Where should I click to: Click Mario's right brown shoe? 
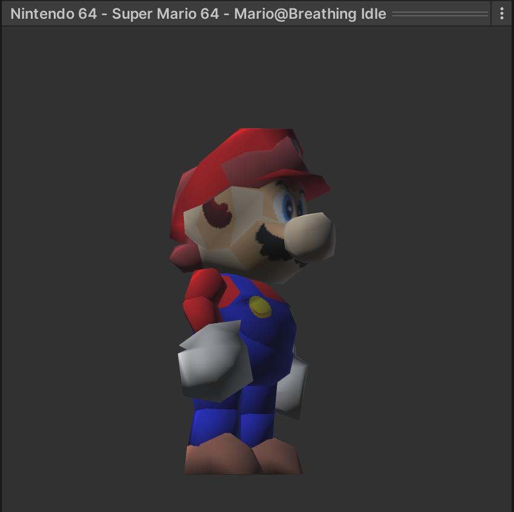pyautogui.click(x=278, y=458)
